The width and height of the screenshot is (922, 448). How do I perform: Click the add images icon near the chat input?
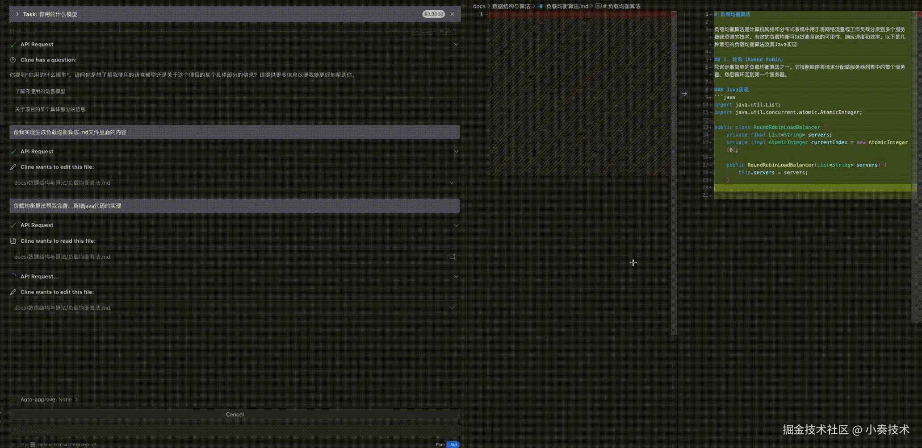(x=22, y=445)
